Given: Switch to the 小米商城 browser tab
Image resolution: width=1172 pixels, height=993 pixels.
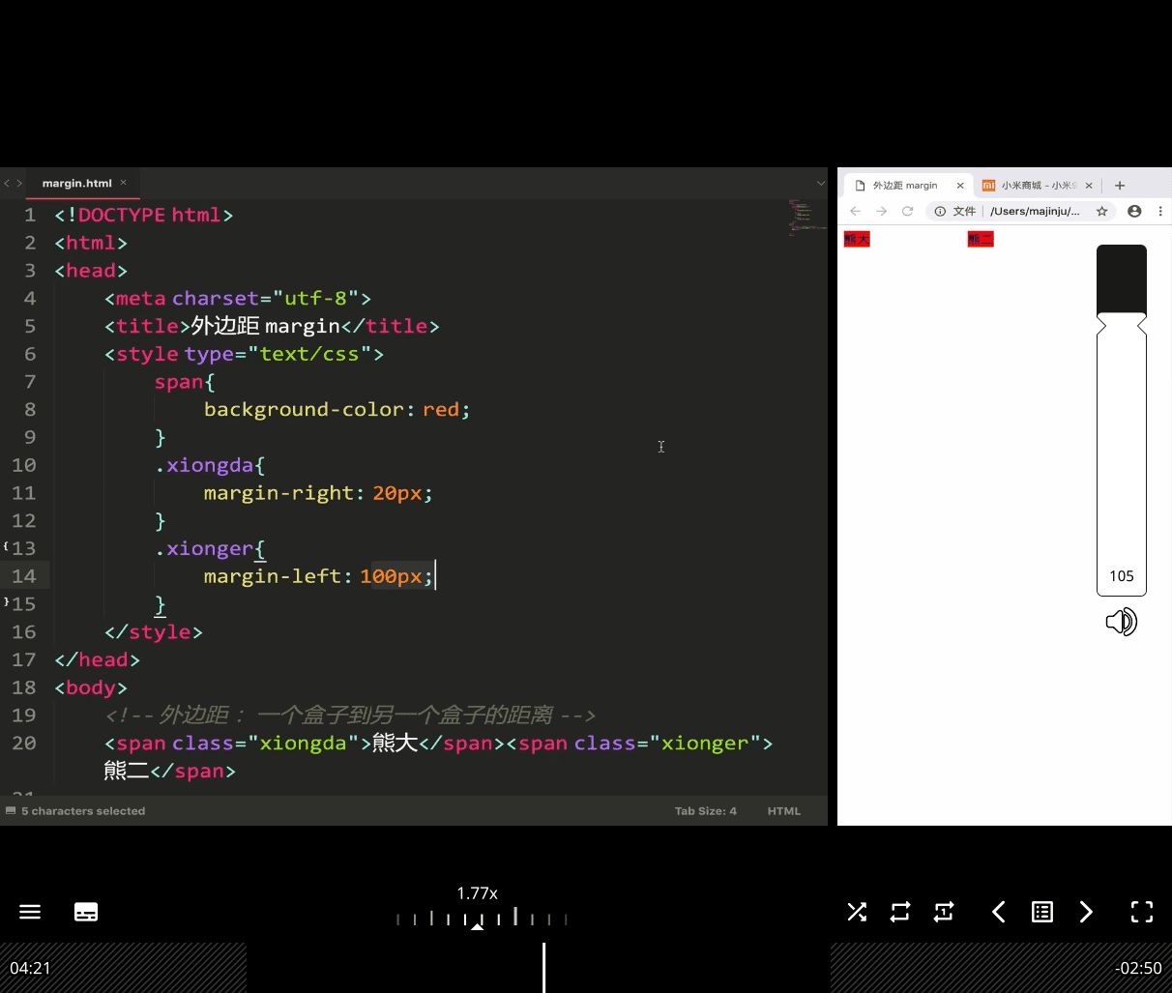Looking at the screenshot, I should click(1037, 186).
